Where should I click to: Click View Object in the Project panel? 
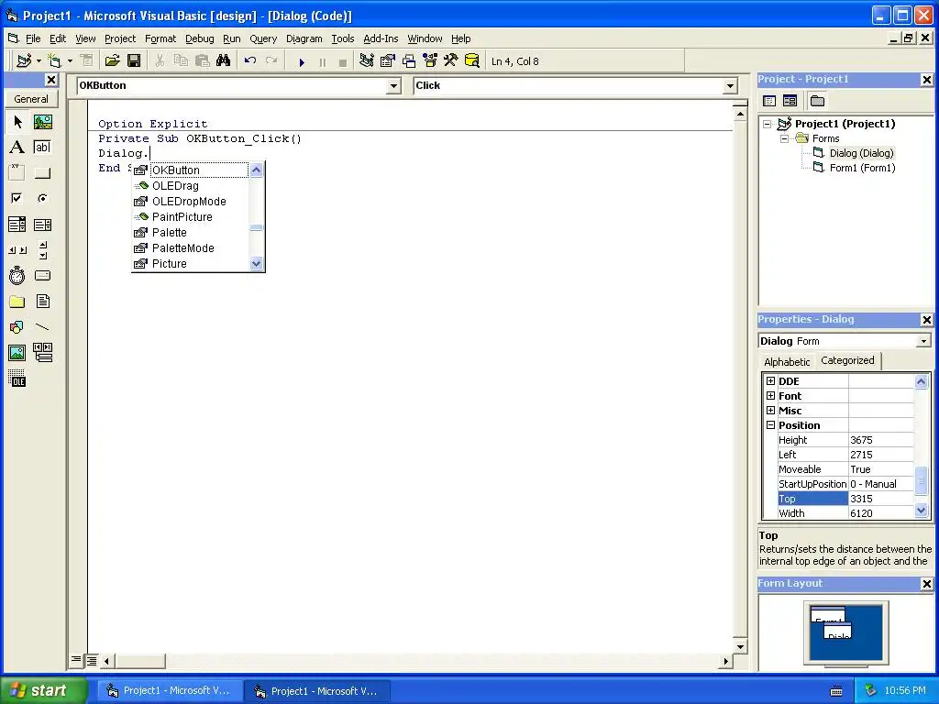coord(790,101)
